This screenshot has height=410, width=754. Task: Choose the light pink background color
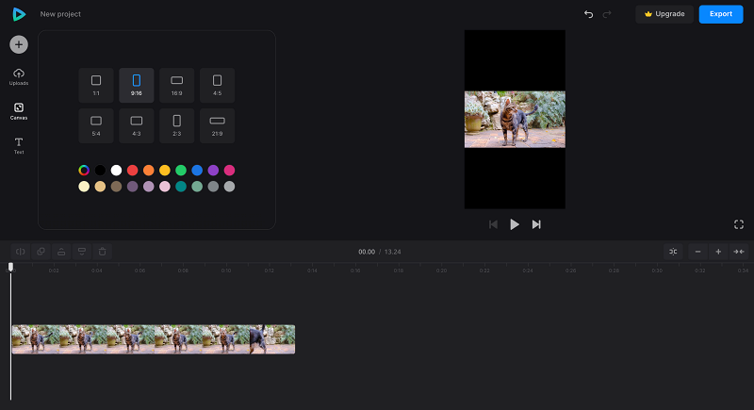[165, 187]
